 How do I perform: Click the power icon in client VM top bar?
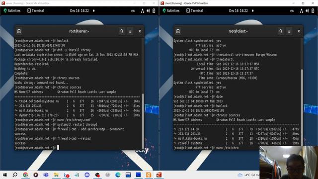(313, 11)
